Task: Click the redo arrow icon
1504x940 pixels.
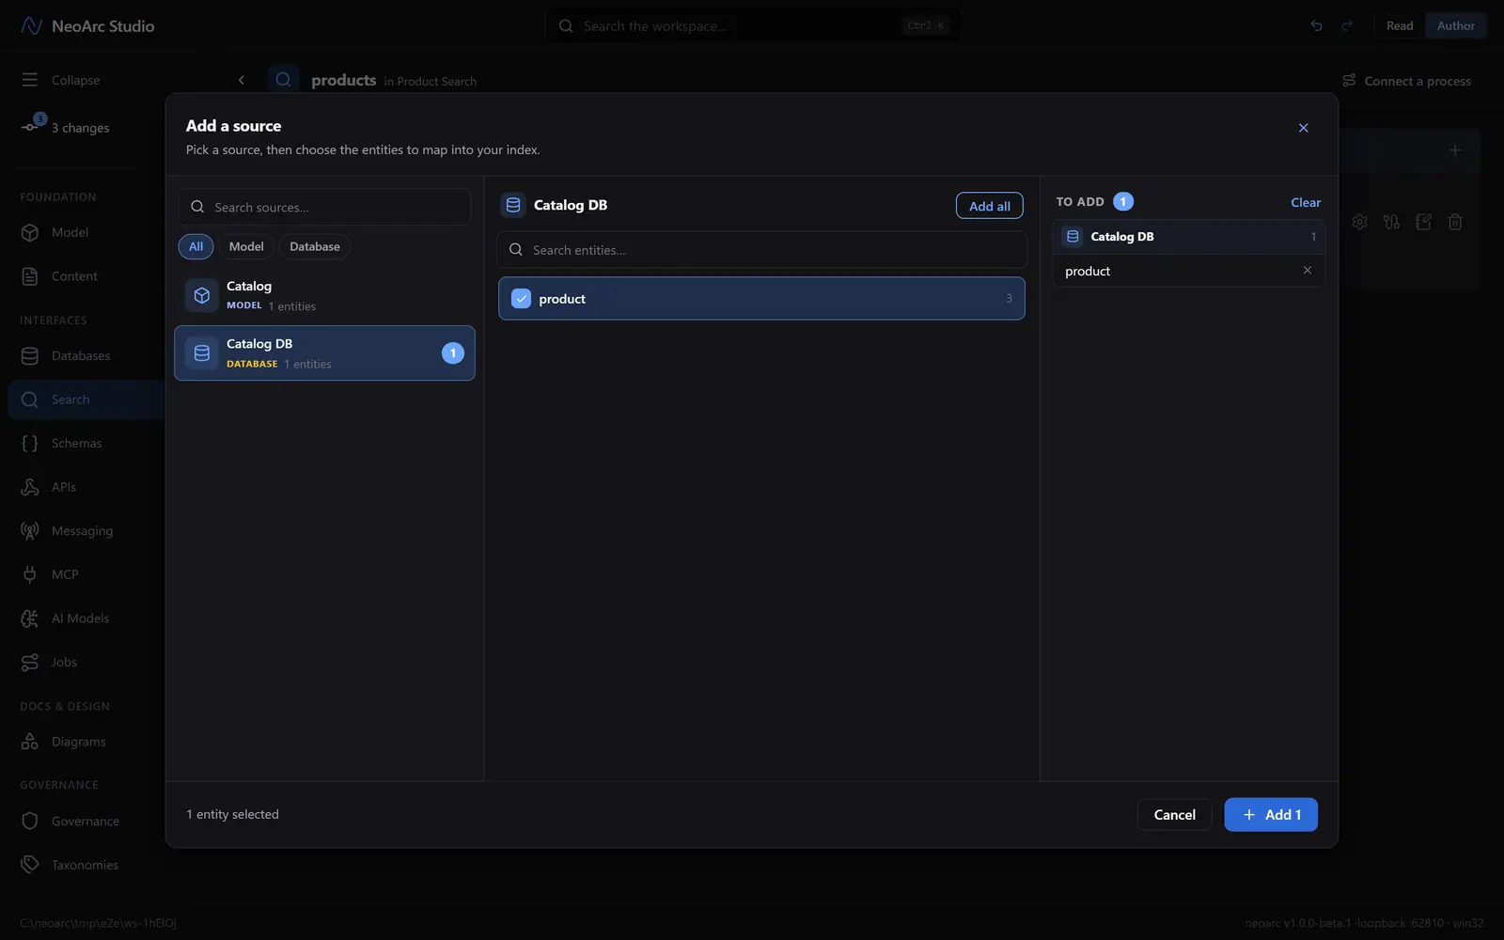Action: pyautogui.click(x=1347, y=26)
